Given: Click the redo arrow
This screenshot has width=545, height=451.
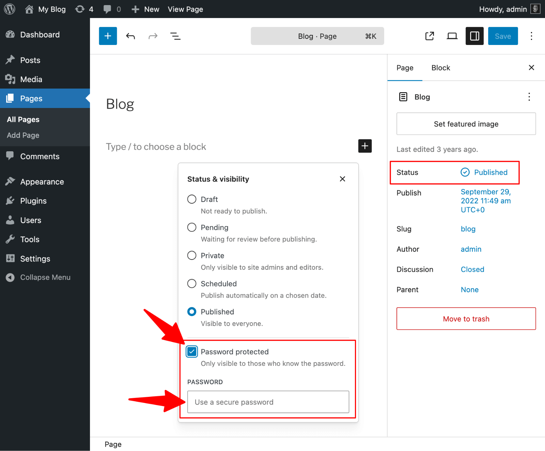Looking at the screenshot, I should pyautogui.click(x=153, y=36).
